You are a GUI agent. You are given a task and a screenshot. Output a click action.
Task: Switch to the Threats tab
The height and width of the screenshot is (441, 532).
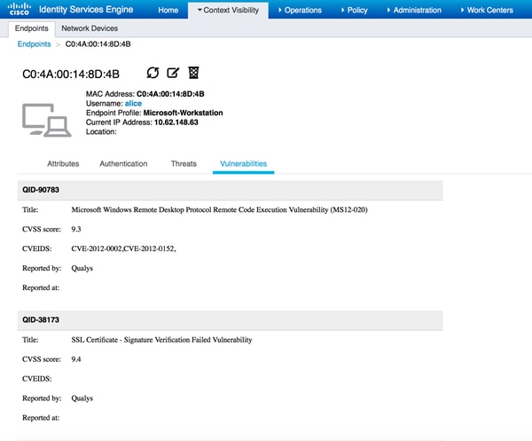[x=184, y=163]
